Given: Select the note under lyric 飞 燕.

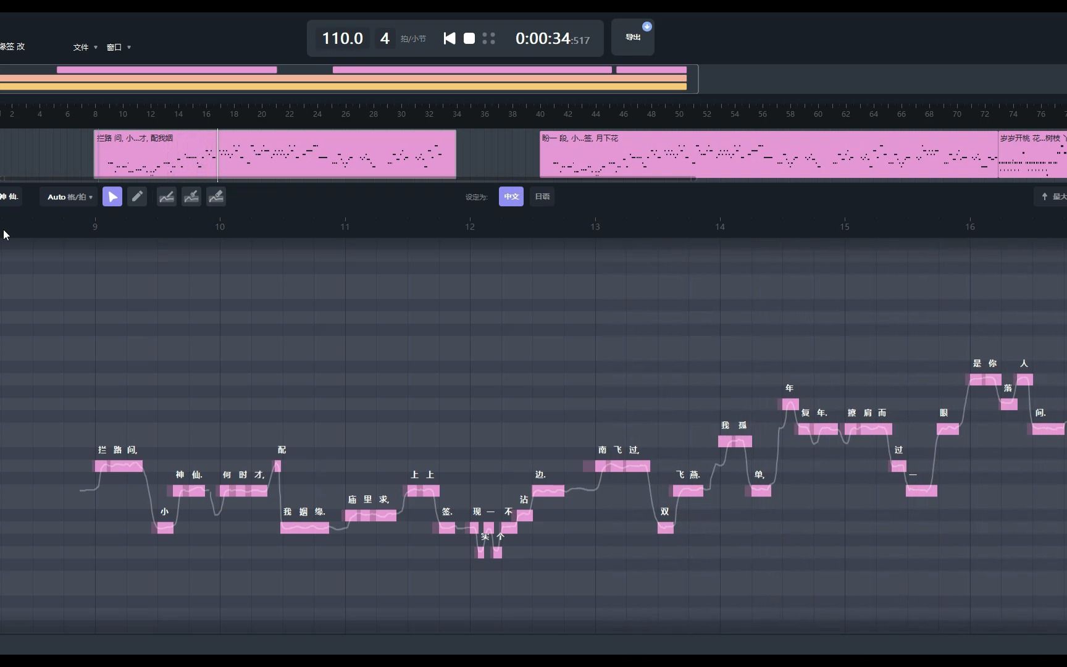Looking at the screenshot, I should coord(688,490).
